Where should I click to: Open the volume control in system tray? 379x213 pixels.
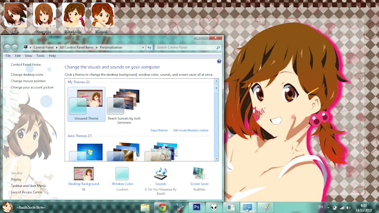tap(348, 208)
